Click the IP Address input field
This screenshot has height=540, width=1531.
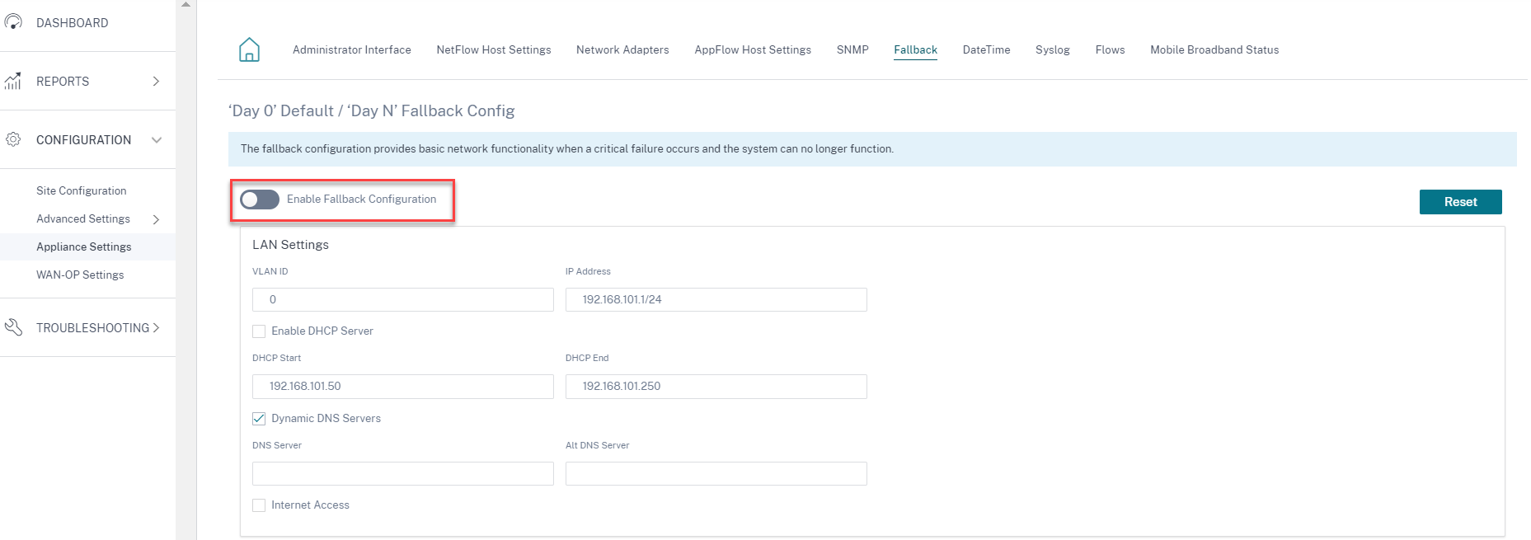coord(716,299)
